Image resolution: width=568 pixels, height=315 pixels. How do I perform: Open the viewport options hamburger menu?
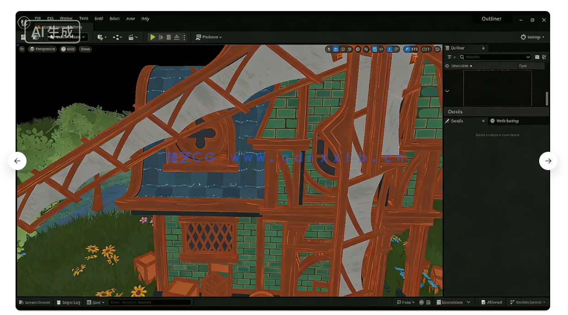(22, 49)
